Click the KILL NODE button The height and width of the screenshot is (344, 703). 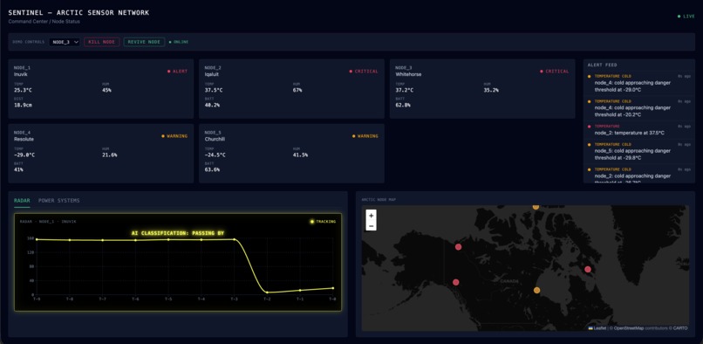[102, 42]
